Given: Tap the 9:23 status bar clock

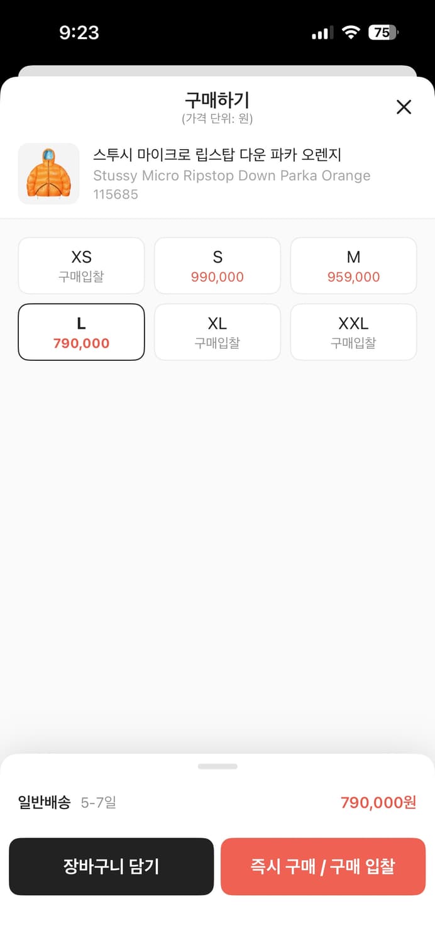Looking at the screenshot, I should [x=79, y=33].
